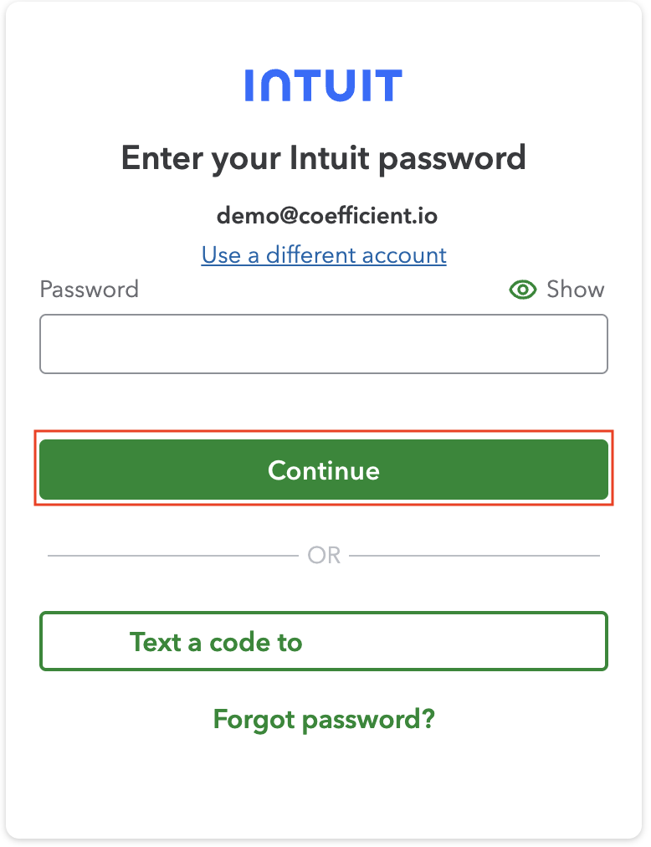The width and height of the screenshot is (651, 847).
Task: Focus the empty password text box
Action: 324,344
